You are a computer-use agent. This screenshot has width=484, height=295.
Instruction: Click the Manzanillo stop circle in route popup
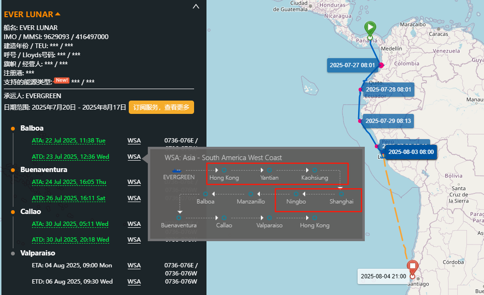251,194
